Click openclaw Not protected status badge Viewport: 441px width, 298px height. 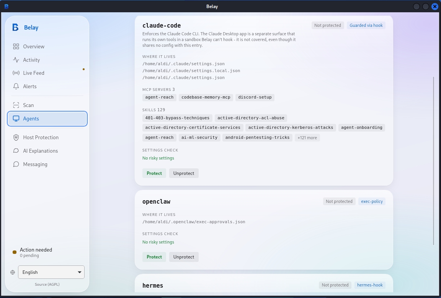tap(339, 201)
